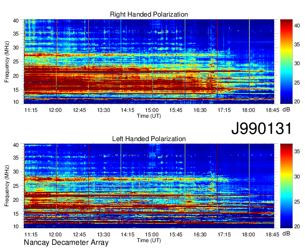Click the 18:45 time tick of Left Handed plot

[x=273, y=235]
